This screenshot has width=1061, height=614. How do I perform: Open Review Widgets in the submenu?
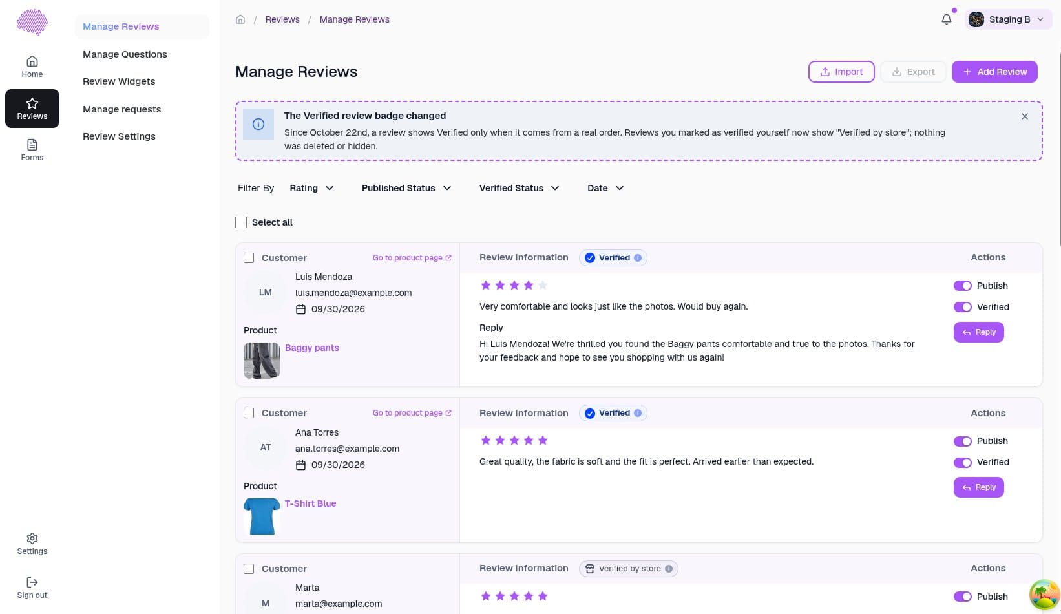(x=119, y=81)
